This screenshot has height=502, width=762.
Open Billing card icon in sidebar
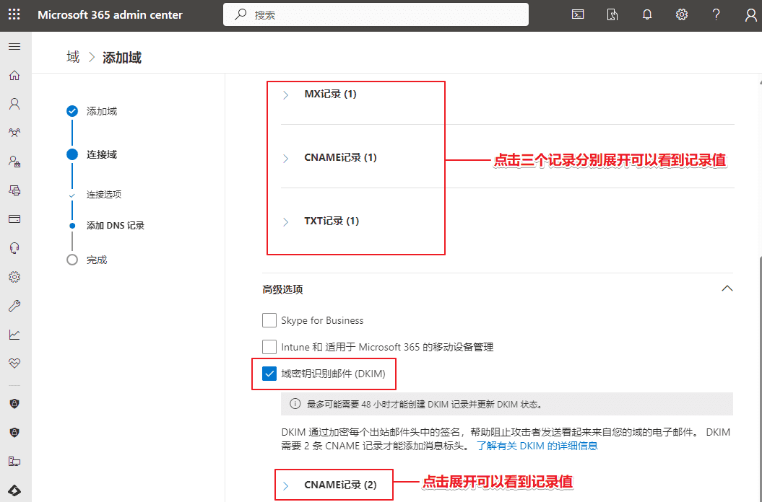pos(14,219)
